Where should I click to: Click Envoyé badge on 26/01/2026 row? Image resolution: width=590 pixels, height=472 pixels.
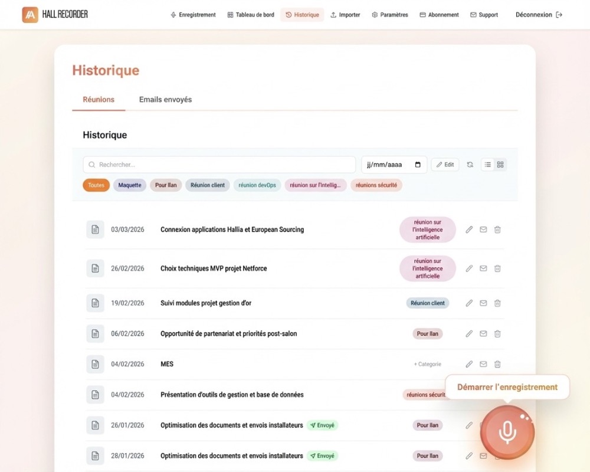click(323, 425)
